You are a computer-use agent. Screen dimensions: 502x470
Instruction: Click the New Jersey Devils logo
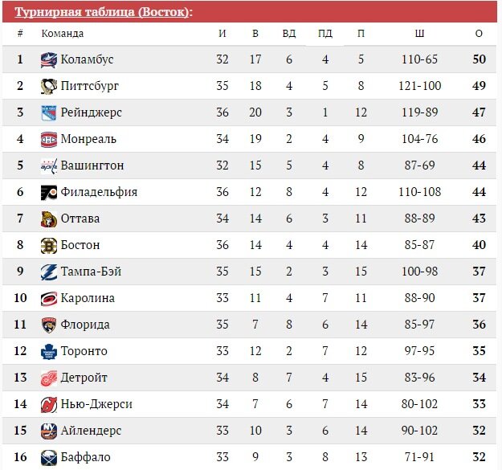(x=49, y=405)
